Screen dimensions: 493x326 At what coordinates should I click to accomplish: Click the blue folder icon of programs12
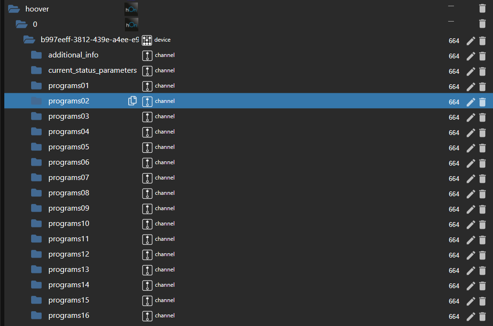(x=36, y=254)
